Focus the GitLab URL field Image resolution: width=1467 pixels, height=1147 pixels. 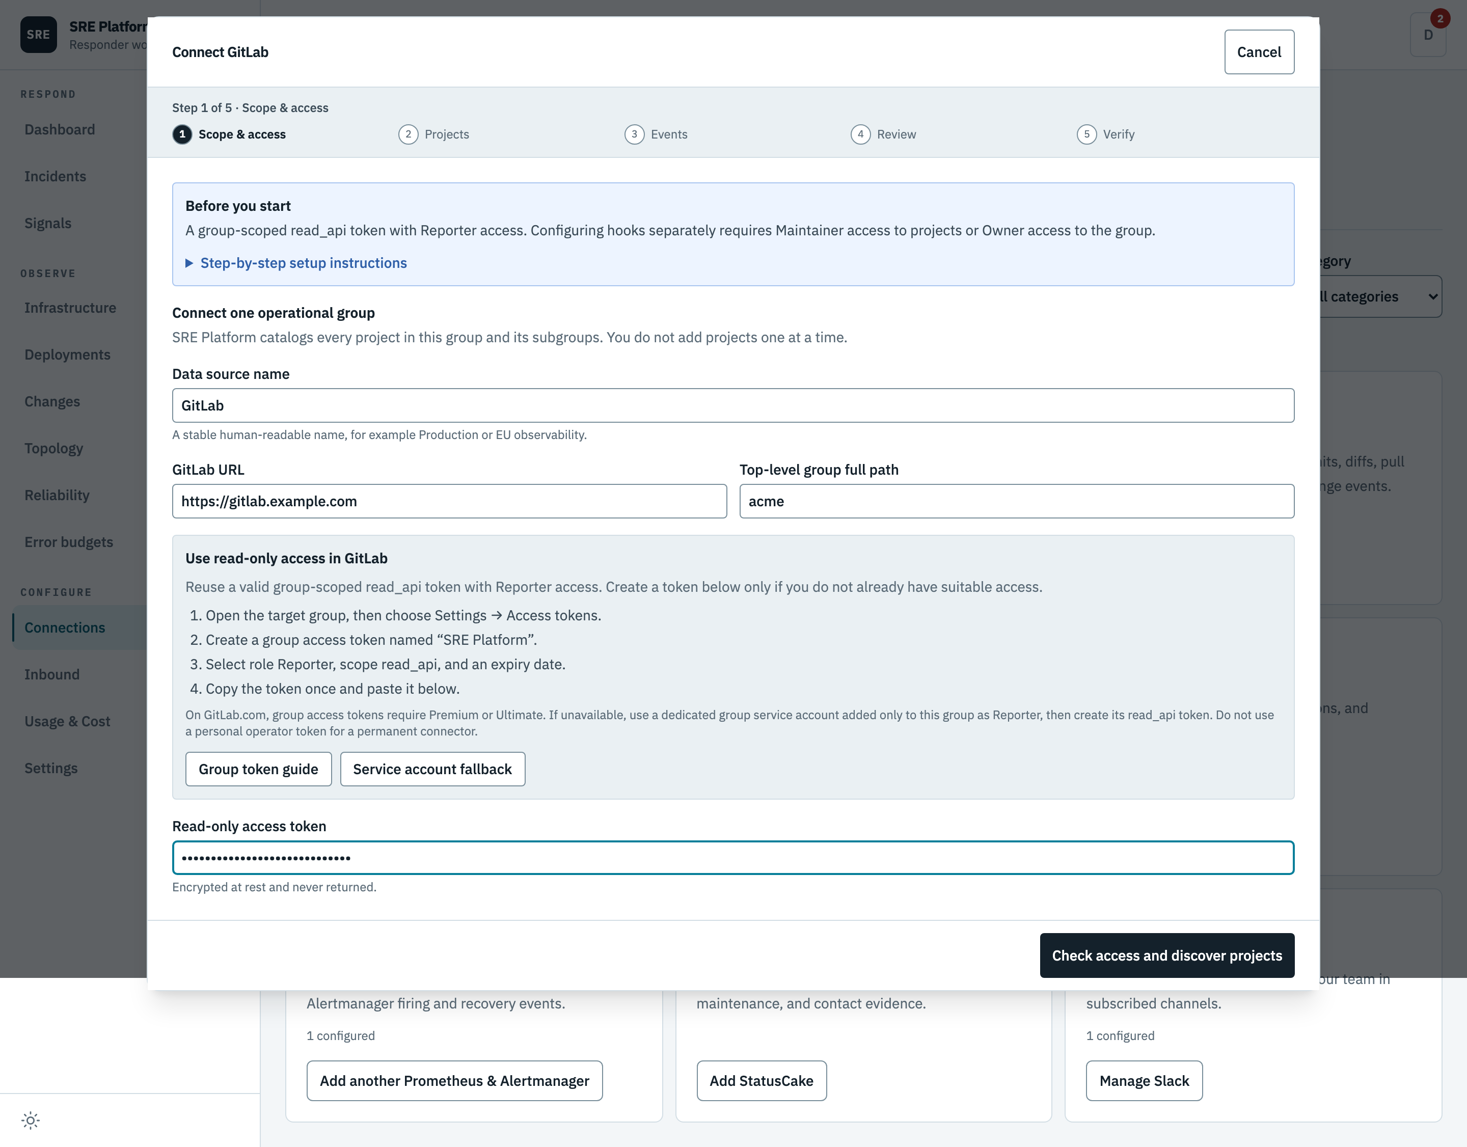(449, 501)
